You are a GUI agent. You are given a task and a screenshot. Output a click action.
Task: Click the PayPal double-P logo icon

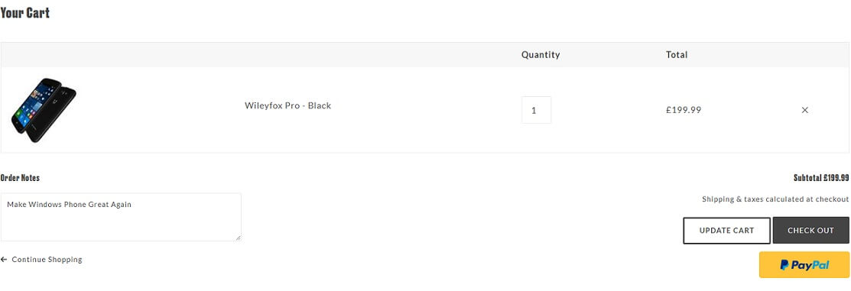pyautogui.click(x=784, y=265)
